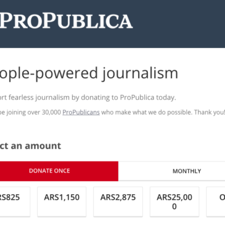This screenshot has width=225, height=225.
Task: Switch to the MONTHLY donation tab
Action: 171,171
